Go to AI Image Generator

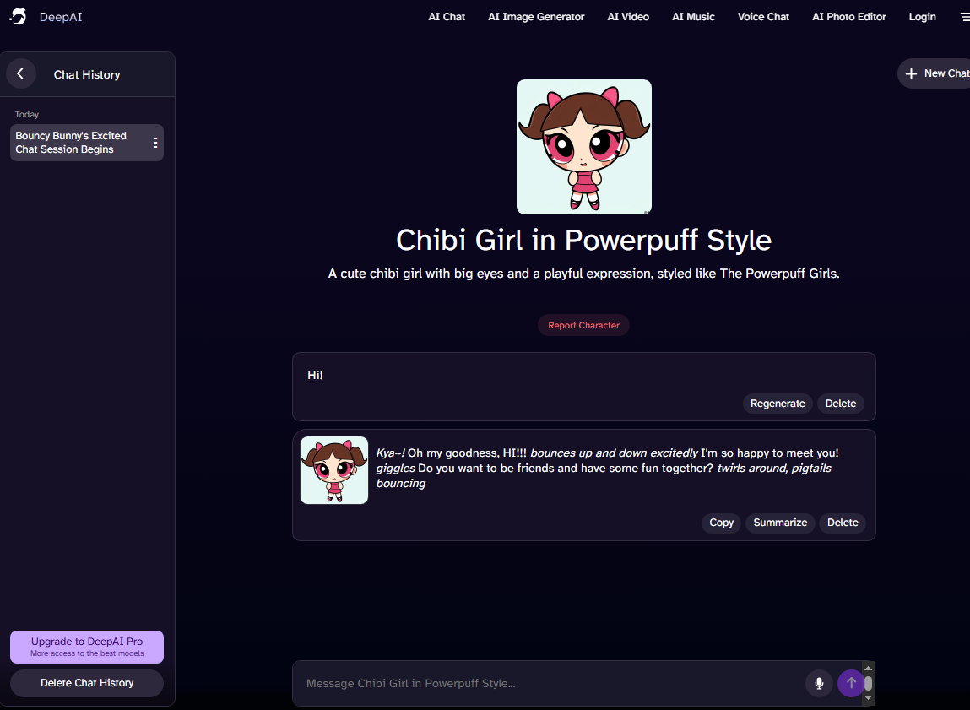536,17
